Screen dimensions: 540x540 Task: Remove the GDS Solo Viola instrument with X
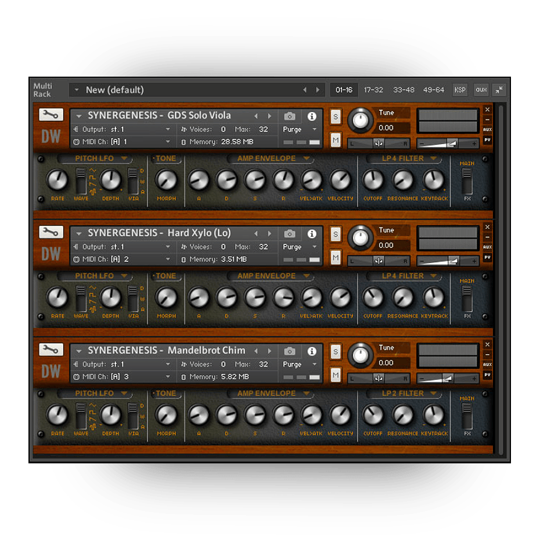pos(487,110)
